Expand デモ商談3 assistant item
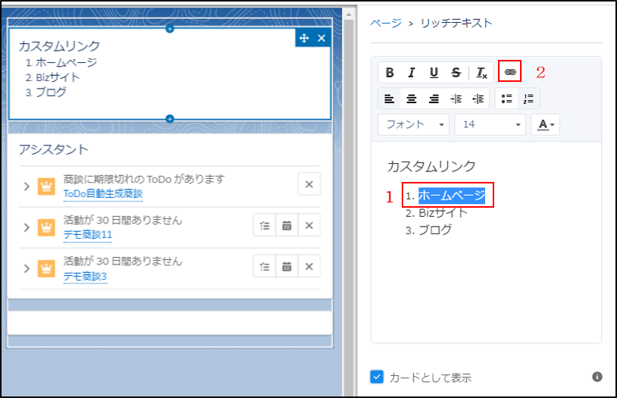 tap(27, 268)
